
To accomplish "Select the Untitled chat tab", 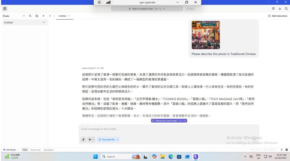I will pyautogui.click(x=63, y=16).
